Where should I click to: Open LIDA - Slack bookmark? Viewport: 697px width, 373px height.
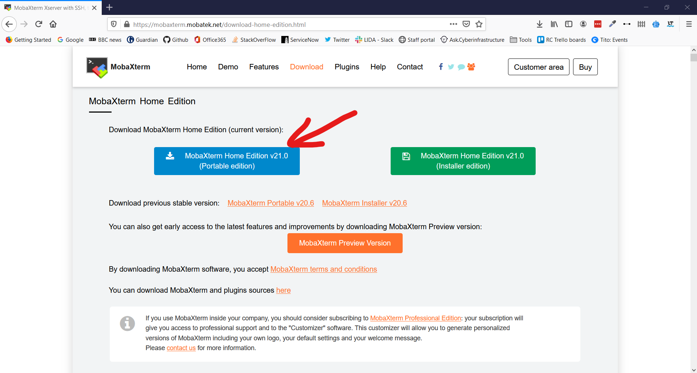click(374, 40)
